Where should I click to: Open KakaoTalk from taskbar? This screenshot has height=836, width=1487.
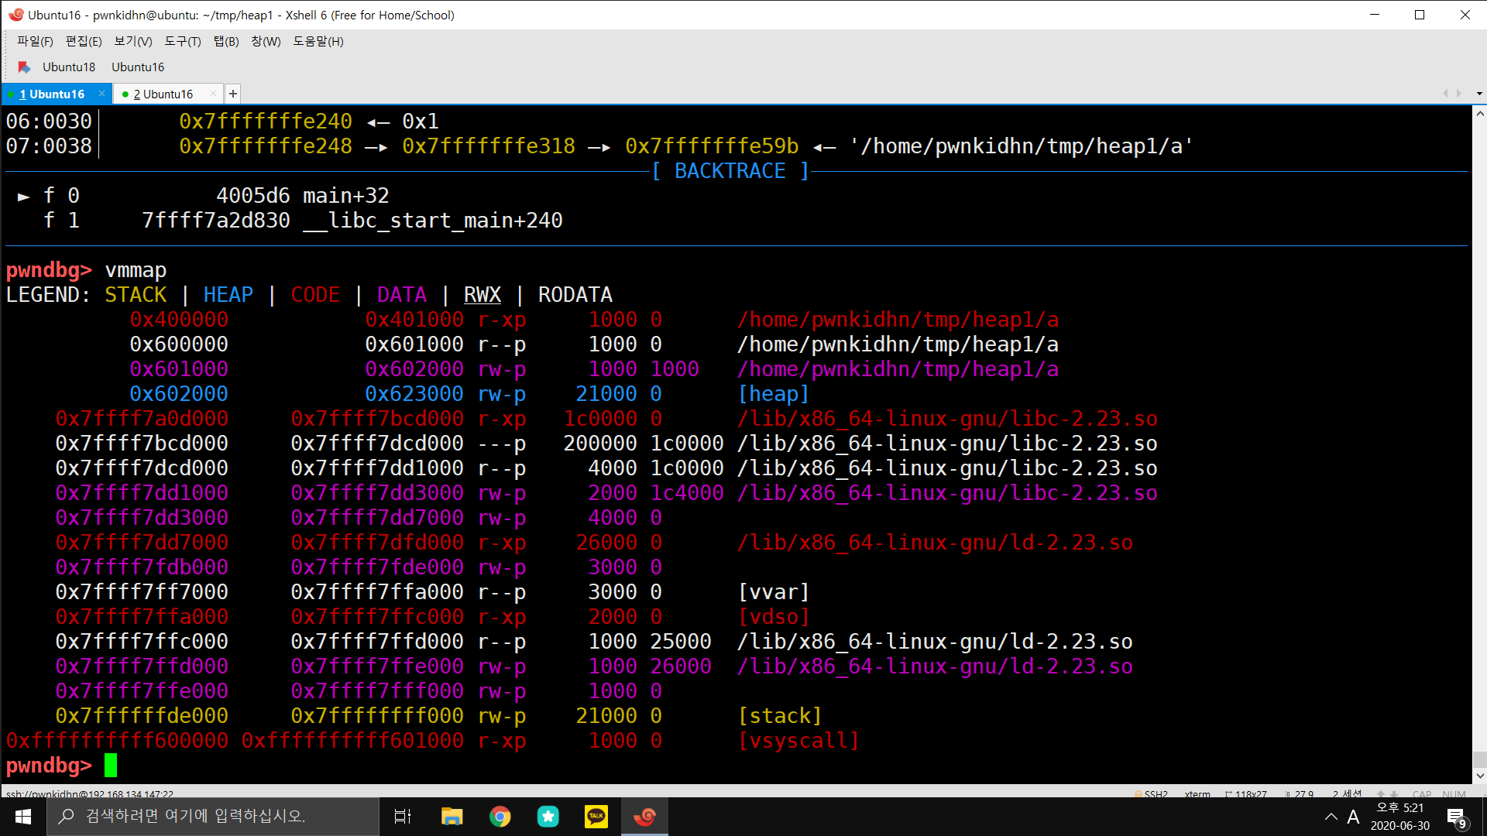pos(596,817)
